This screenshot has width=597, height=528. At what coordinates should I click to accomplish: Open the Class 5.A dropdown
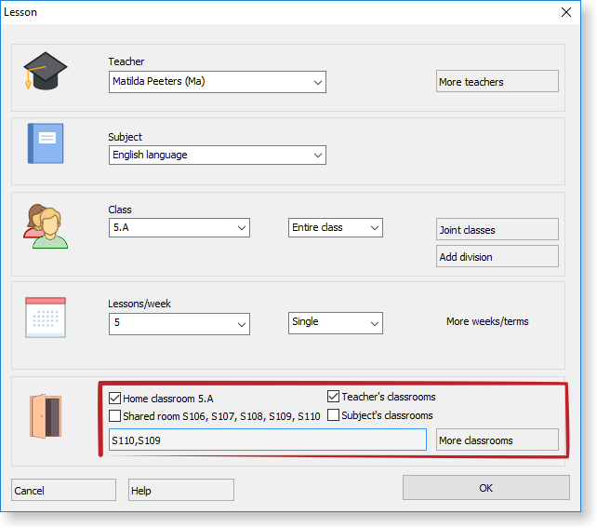pyautogui.click(x=241, y=228)
